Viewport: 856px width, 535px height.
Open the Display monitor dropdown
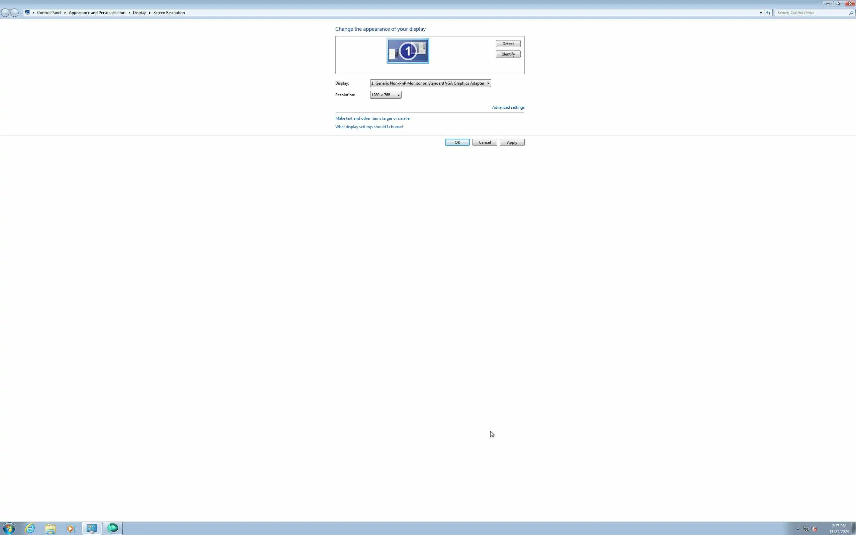[430, 83]
